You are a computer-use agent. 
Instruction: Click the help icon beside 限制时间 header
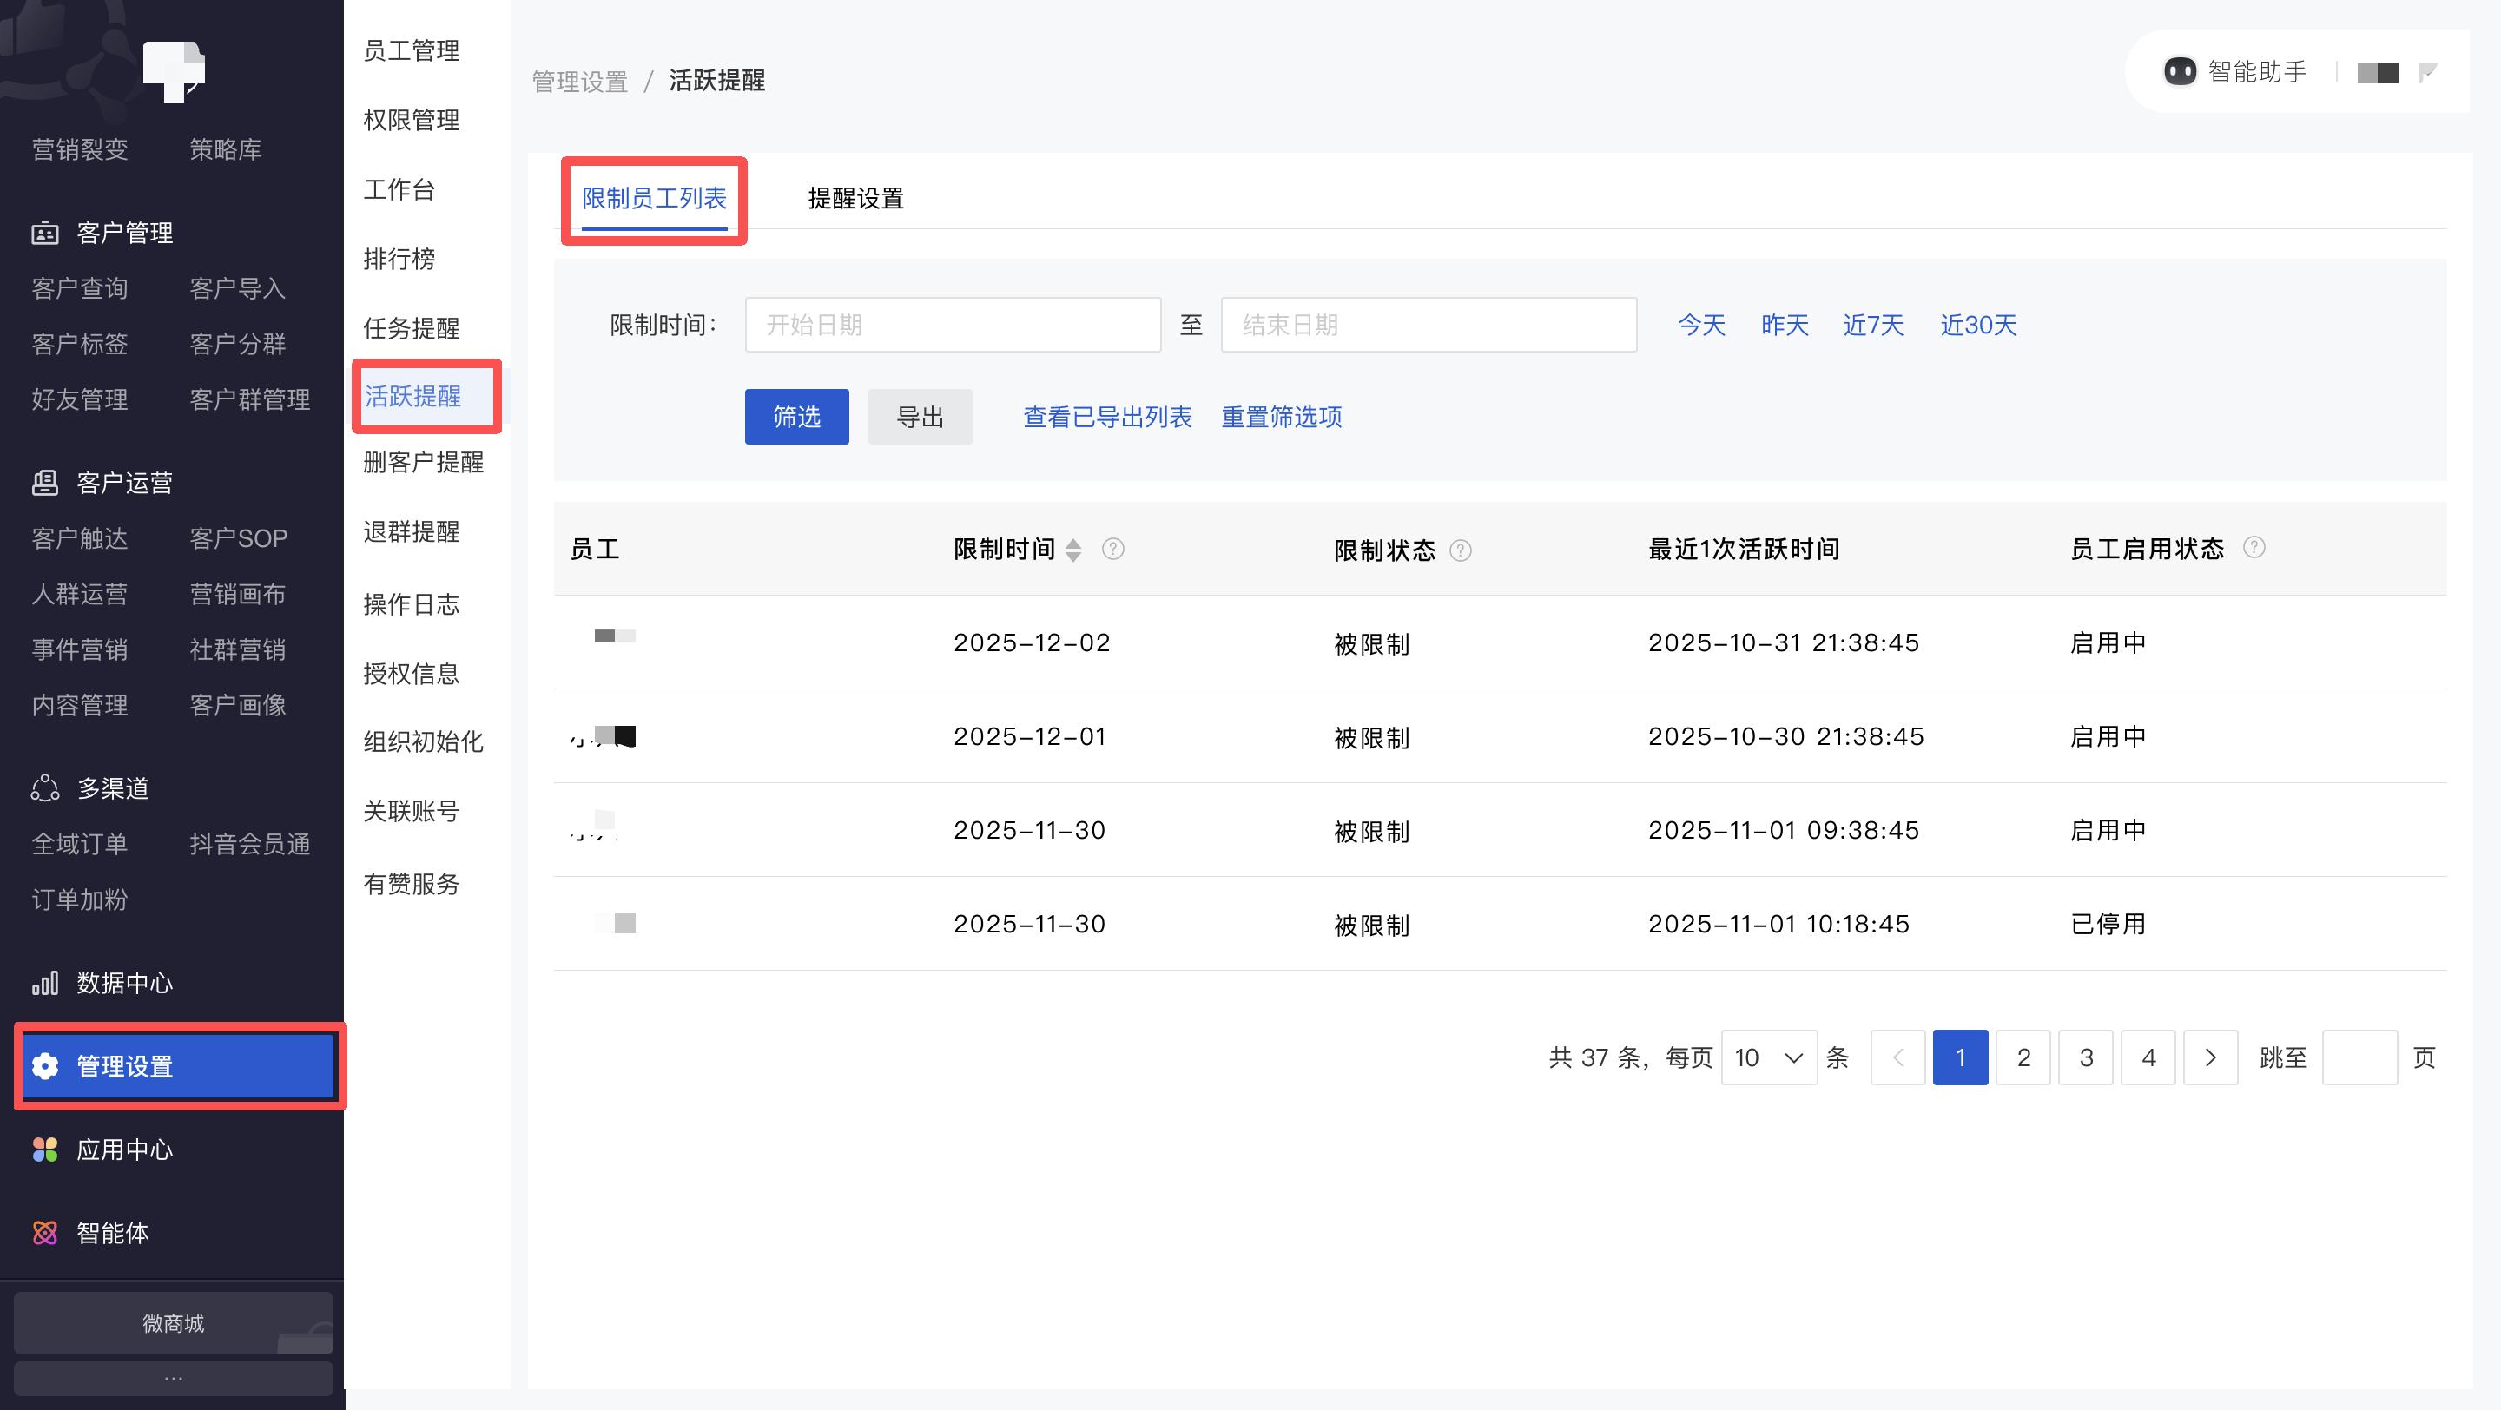1112,550
